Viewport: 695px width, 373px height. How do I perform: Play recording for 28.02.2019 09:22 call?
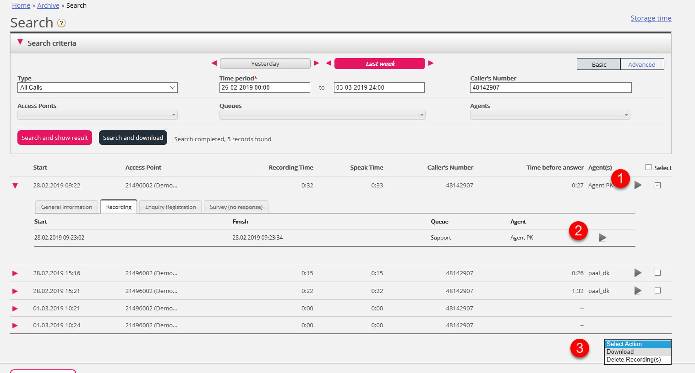tap(638, 185)
